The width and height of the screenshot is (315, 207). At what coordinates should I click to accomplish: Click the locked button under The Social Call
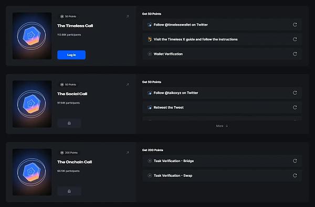69,123
